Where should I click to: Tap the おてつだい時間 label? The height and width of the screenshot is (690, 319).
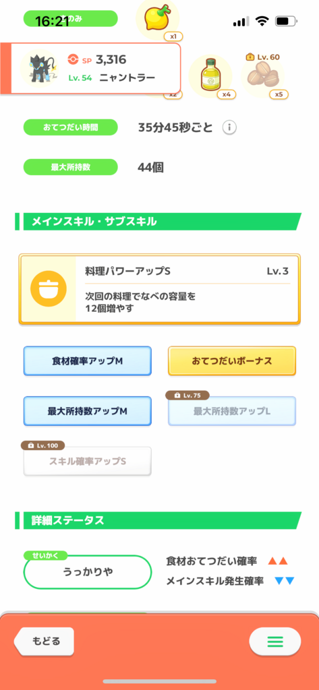click(x=71, y=128)
